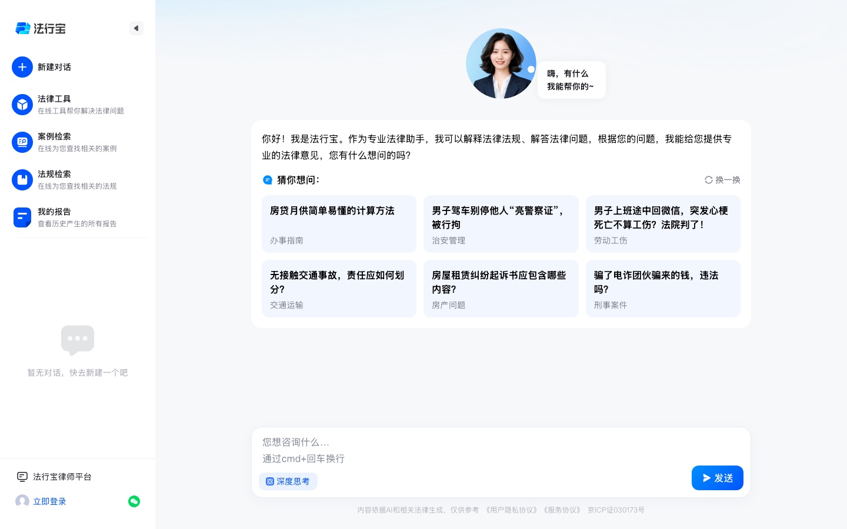Click the 京ICP证030173号 link
The width and height of the screenshot is (847, 529).
coord(616,510)
